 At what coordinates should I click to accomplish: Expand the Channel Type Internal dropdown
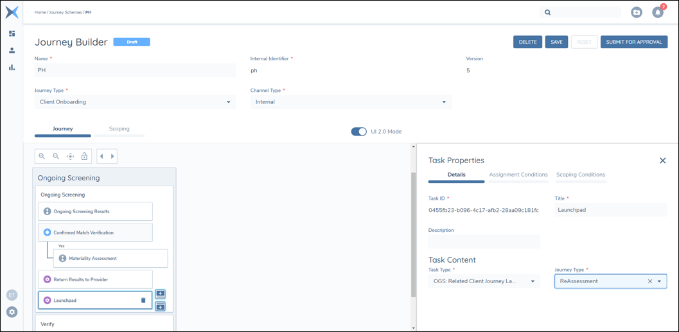[443, 102]
